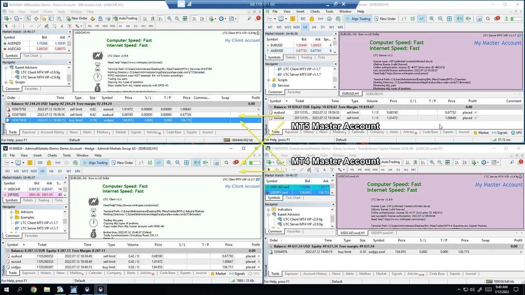The width and height of the screenshot is (525, 295).
Task: Toggle line chart mode in Darwinex toolbar
Action: pos(421,19)
